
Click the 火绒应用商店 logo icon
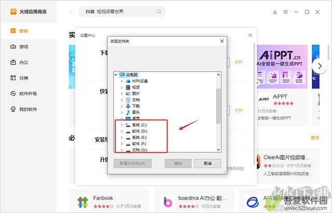click(13, 11)
